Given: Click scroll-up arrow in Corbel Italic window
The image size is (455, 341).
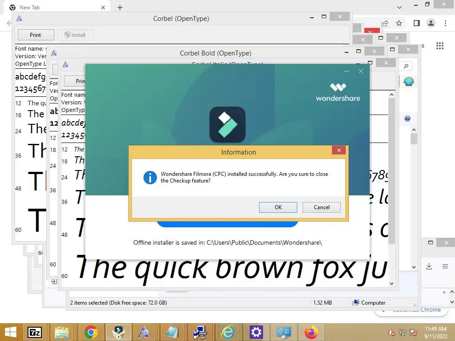Looking at the screenshot, I should coord(392,95).
